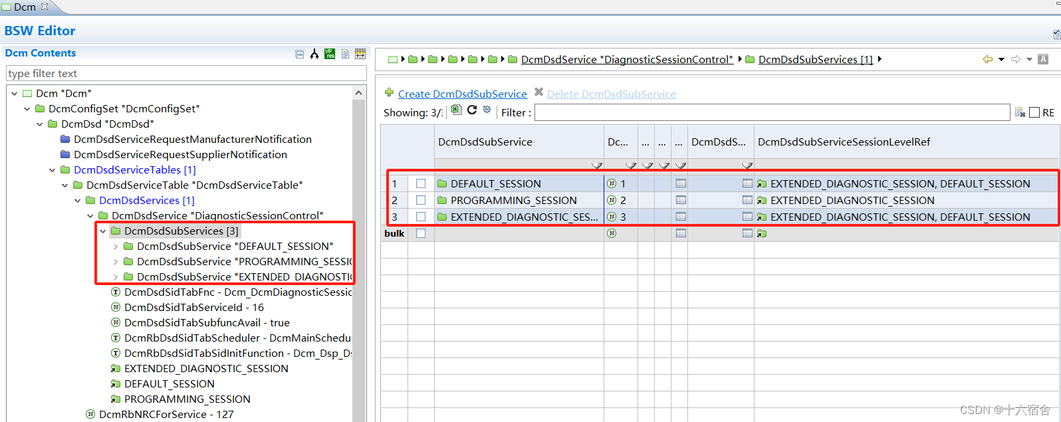Click the pin icon at top right corner
Image resolution: width=1061 pixels, height=422 pixels.
(x=1056, y=34)
